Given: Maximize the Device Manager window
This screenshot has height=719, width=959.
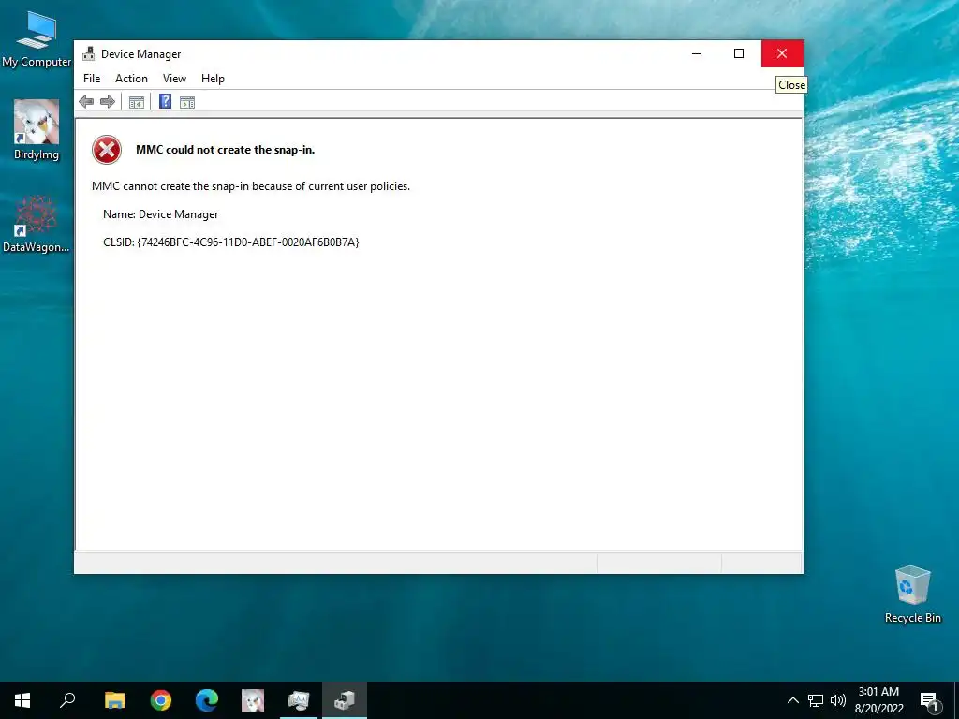Looking at the screenshot, I should coord(739,53).
